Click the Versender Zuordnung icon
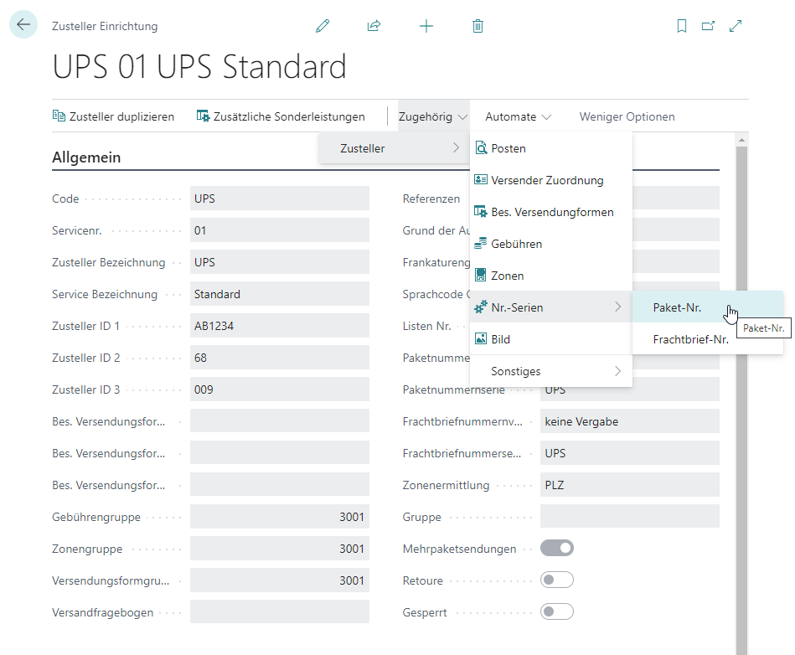795x655 pixels. [481, 179]
